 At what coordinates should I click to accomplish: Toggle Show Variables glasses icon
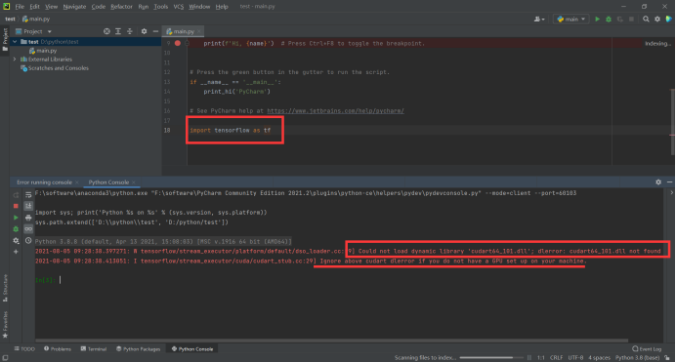28,229
